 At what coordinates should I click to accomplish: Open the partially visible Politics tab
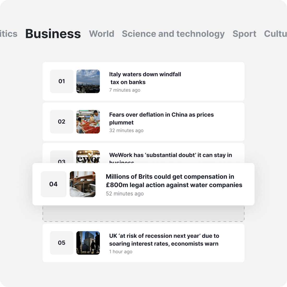coord(9,34)
